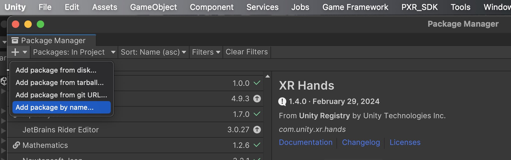This screenshot has width=511, height=160.
Task: Click update arrow icon next to JetBrains Rider Editor
Action: pos(257,130)
